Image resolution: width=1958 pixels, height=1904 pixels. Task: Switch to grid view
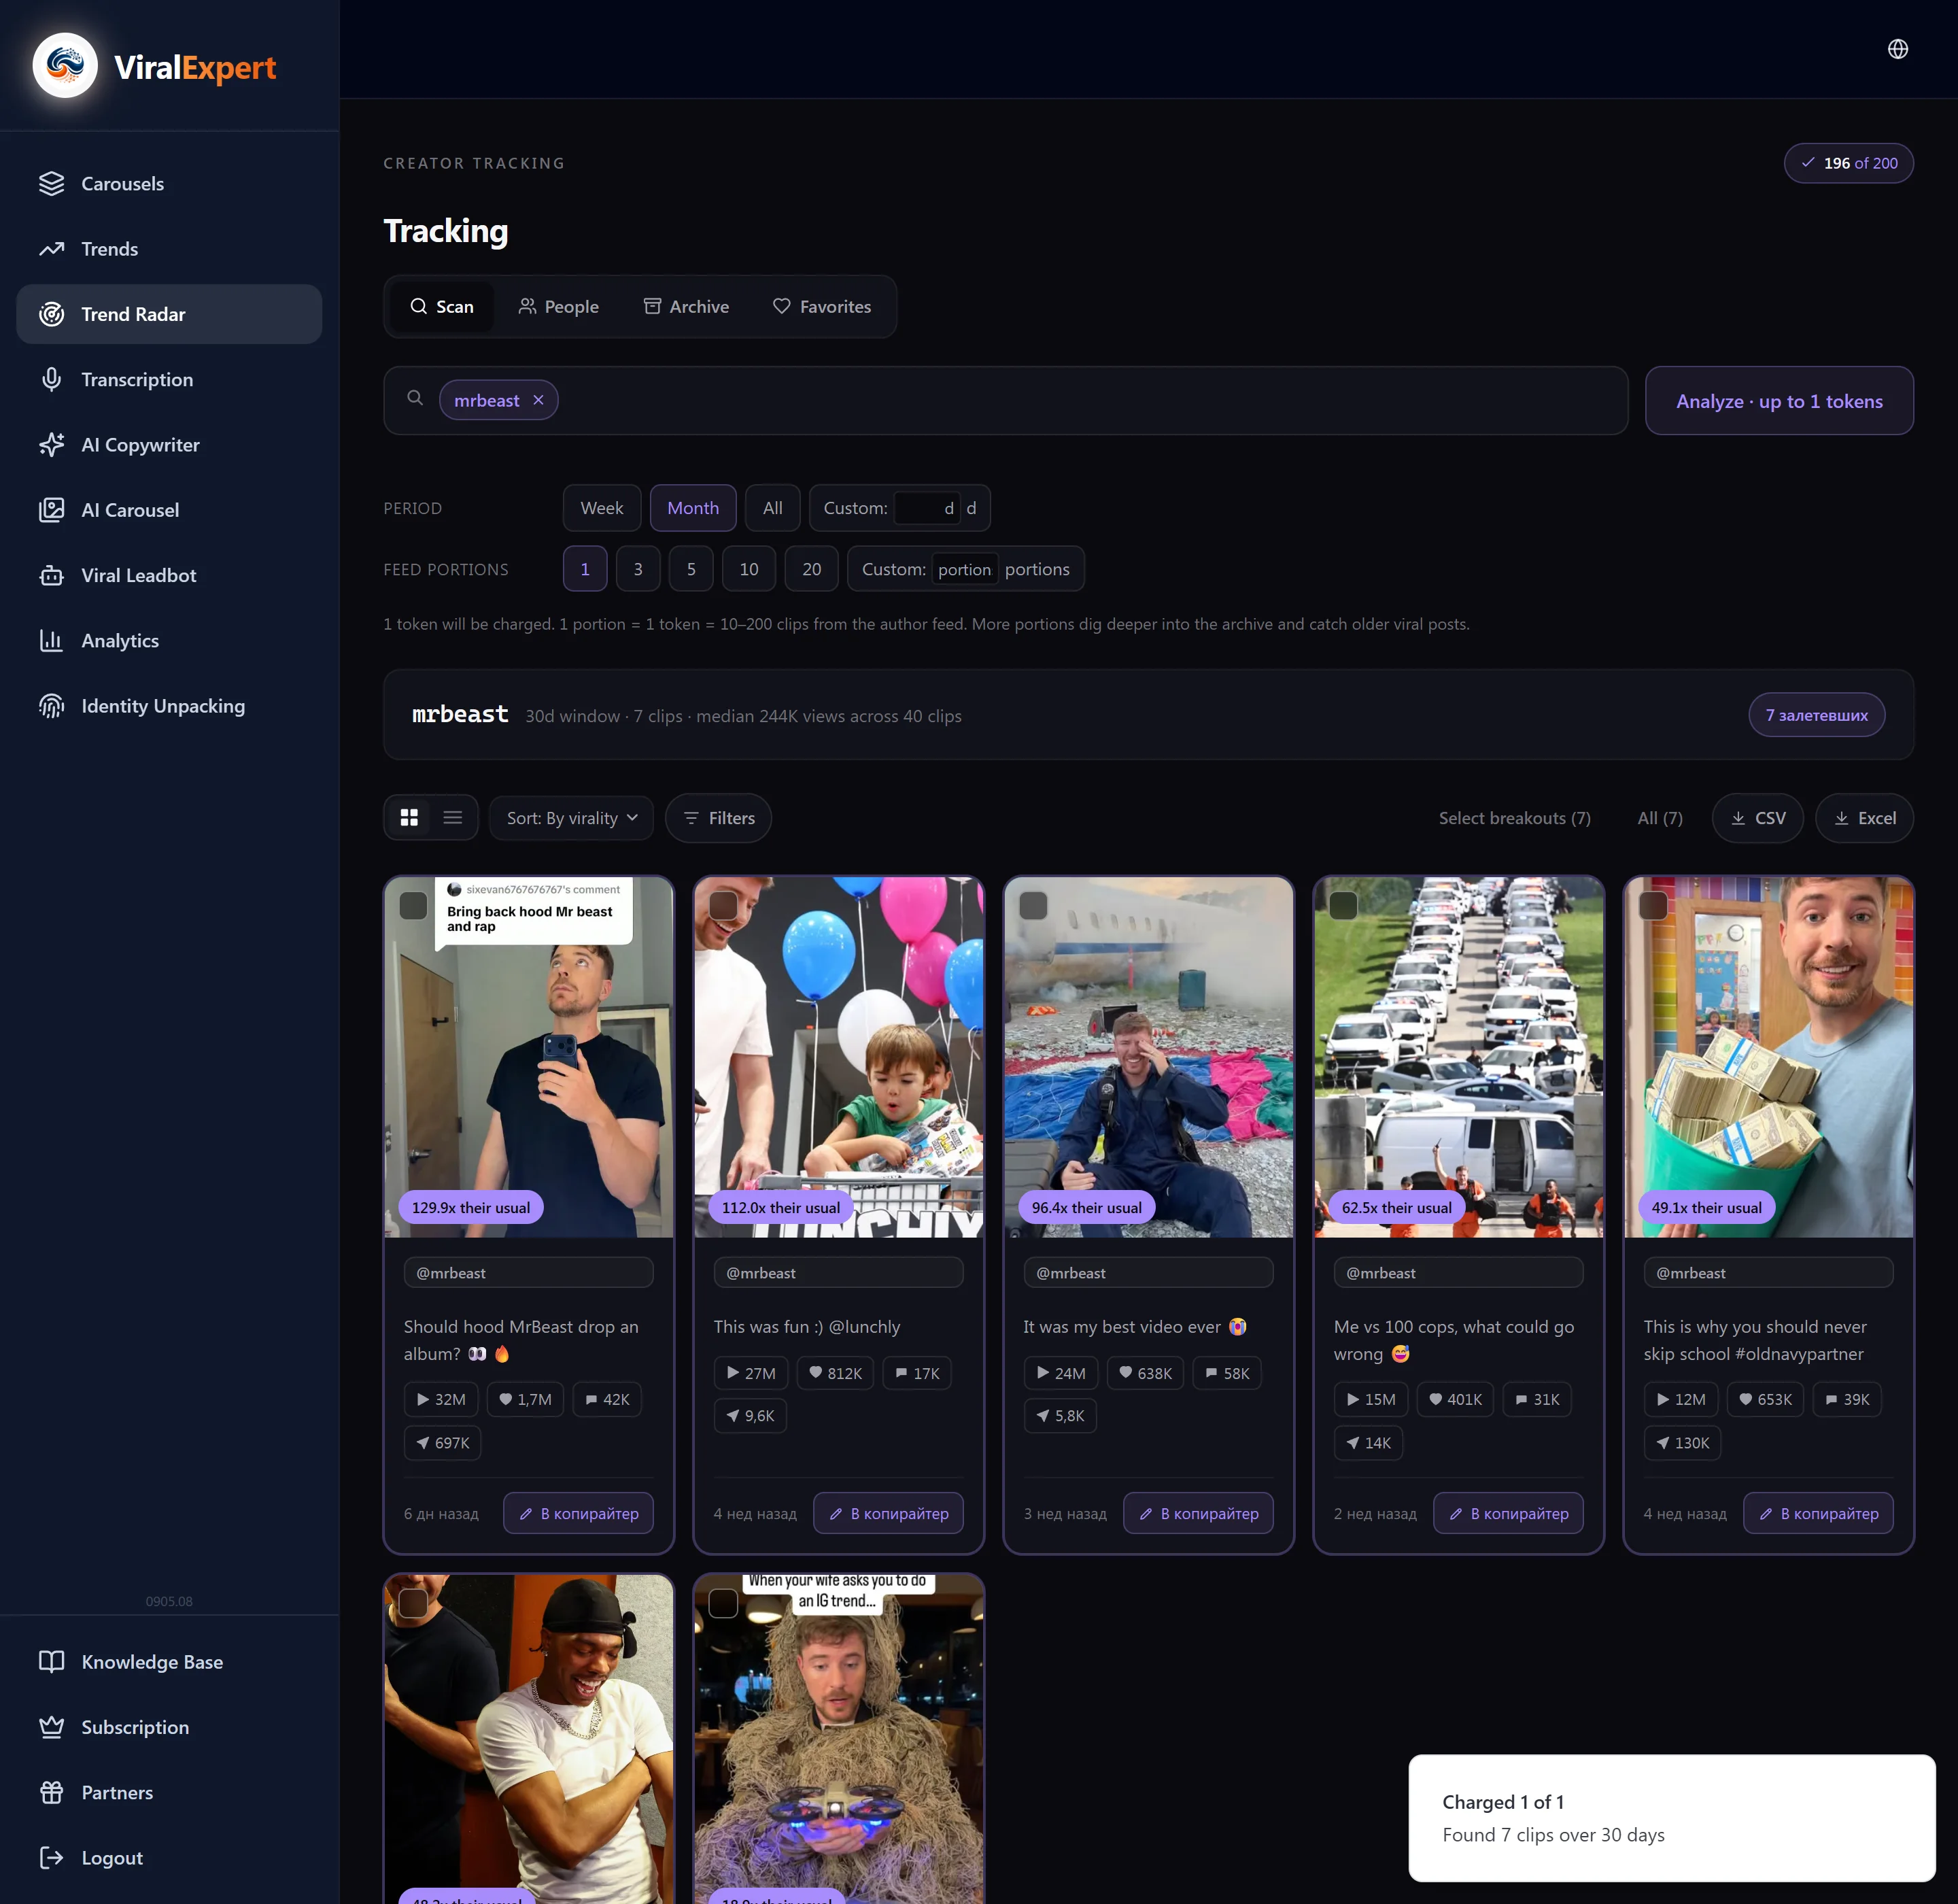[409, 818]
